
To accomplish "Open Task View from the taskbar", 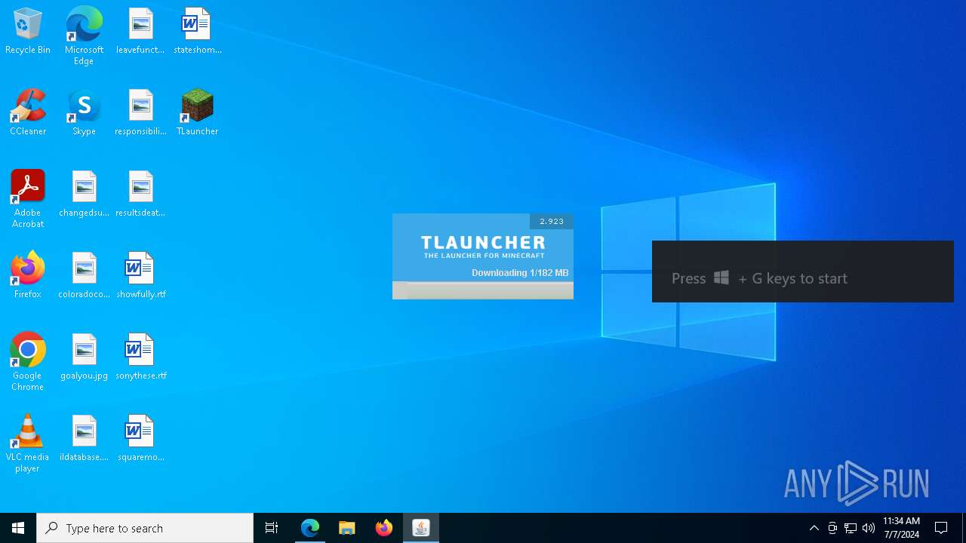I will coord(272,528).
